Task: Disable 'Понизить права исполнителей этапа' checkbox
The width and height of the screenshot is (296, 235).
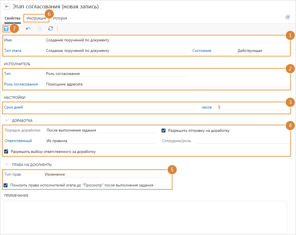Action: coord(6,185)
